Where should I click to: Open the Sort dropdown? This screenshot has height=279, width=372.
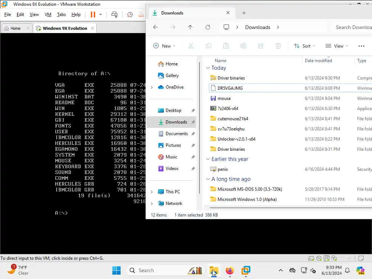304,46
